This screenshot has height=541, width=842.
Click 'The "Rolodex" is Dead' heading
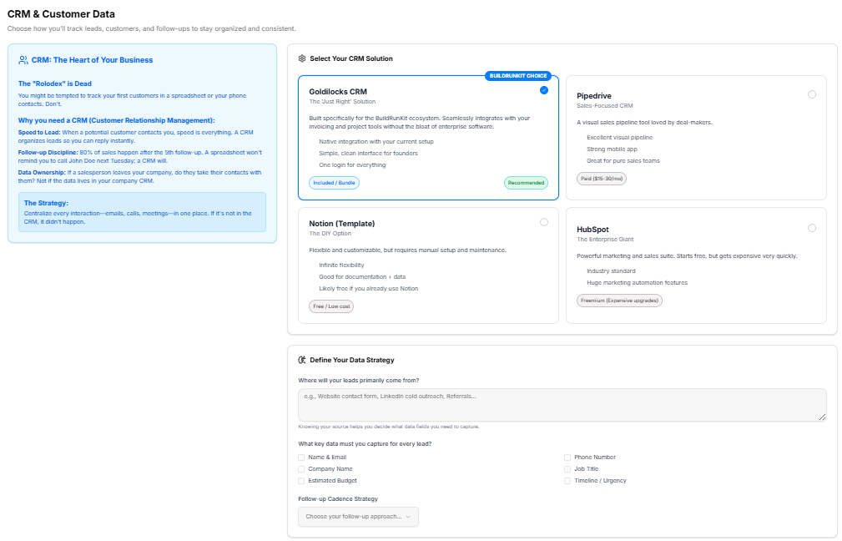[55, 83]
